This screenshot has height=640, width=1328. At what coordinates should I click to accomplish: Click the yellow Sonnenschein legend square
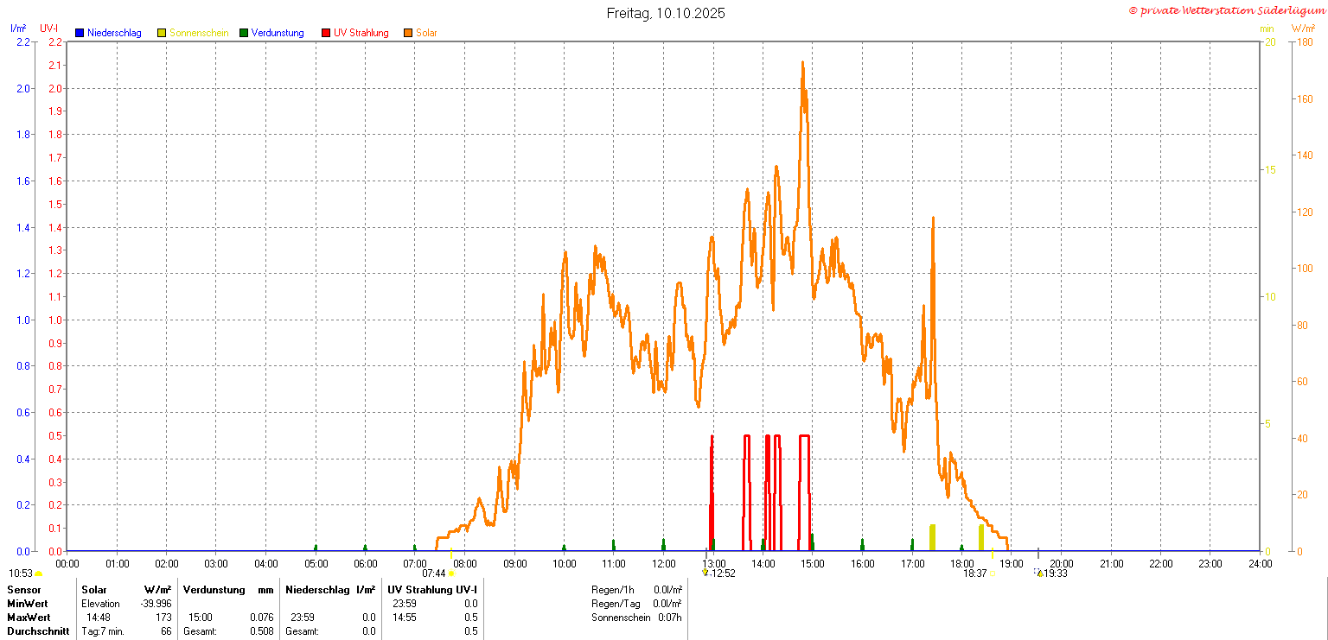click(162, 34)
